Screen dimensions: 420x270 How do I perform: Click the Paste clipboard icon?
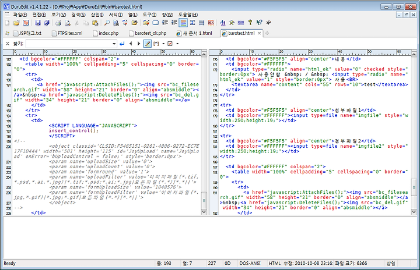(95, 23)
